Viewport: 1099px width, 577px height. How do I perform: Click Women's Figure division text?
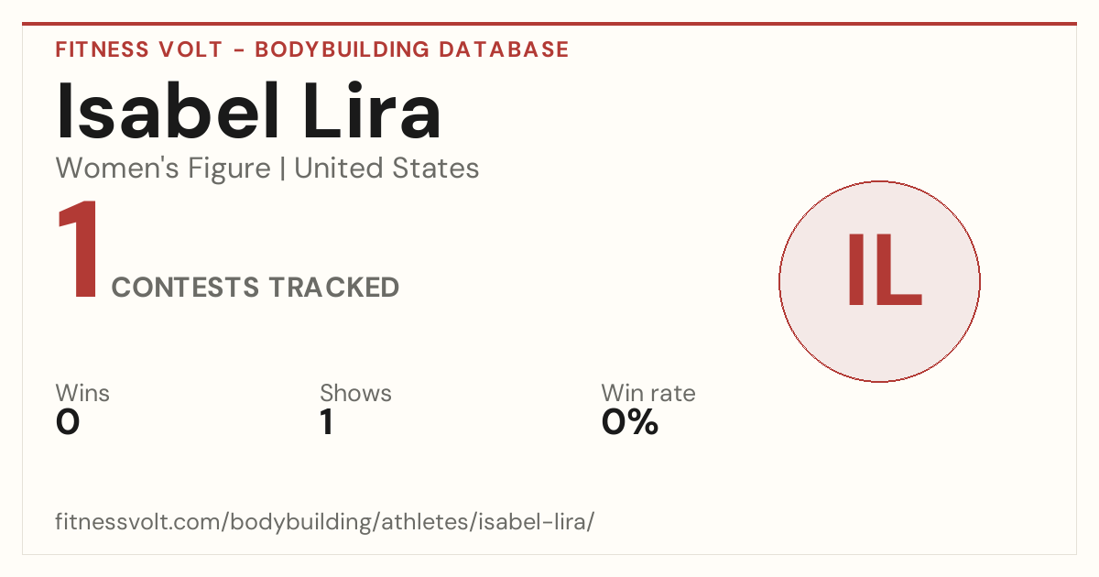(163, 169)
